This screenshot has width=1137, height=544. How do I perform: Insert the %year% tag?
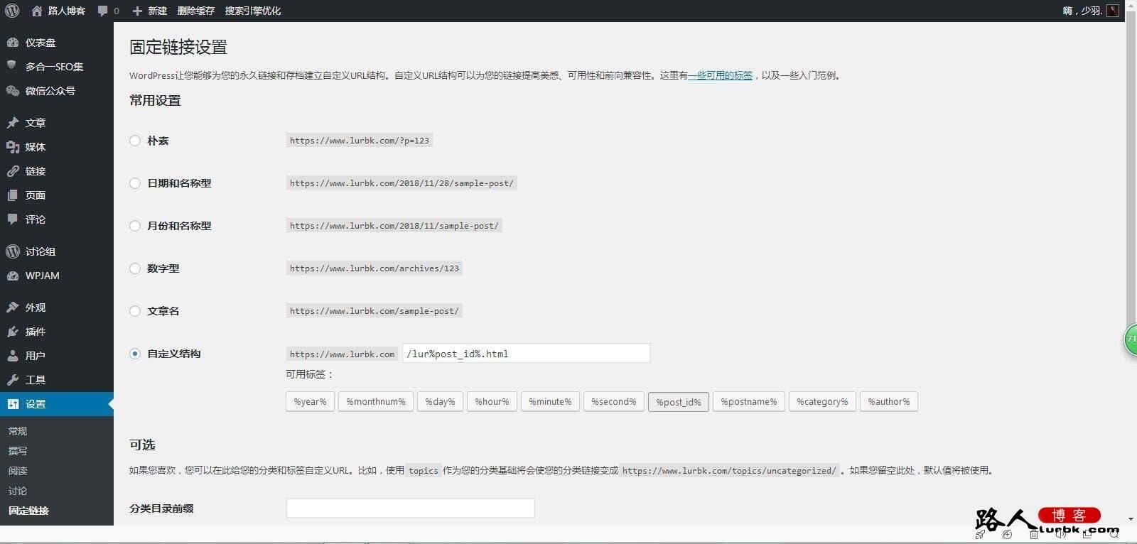click(x=310, y=402)
